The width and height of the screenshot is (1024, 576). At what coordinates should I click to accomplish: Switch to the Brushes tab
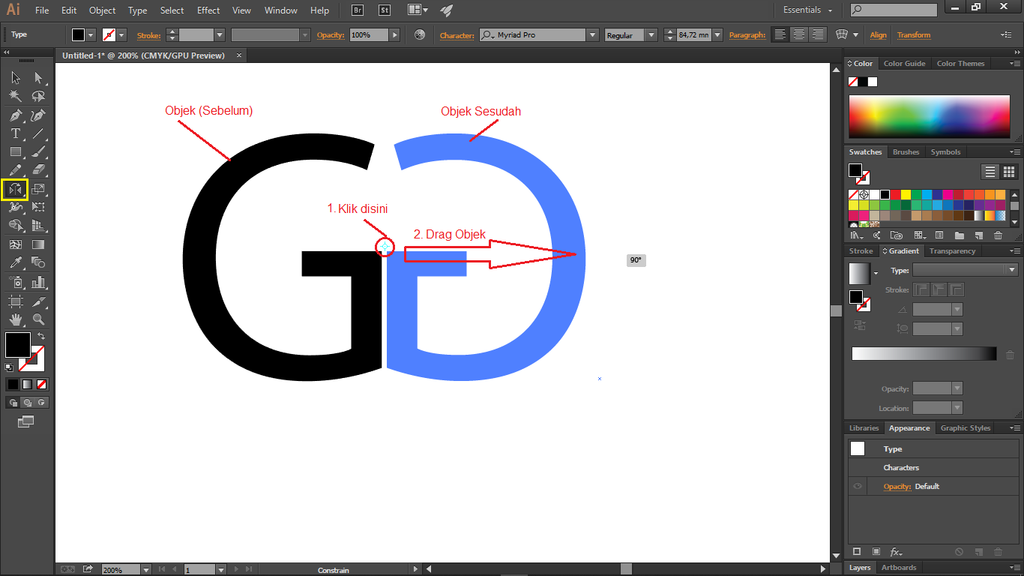[x=906, y=151]
